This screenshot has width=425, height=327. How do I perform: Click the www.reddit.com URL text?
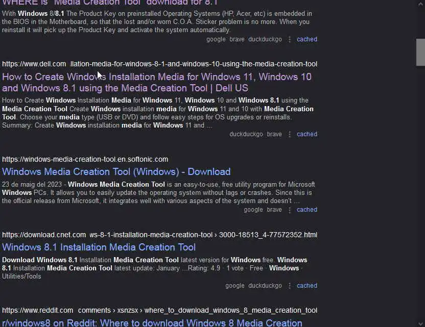pos(38,310)
